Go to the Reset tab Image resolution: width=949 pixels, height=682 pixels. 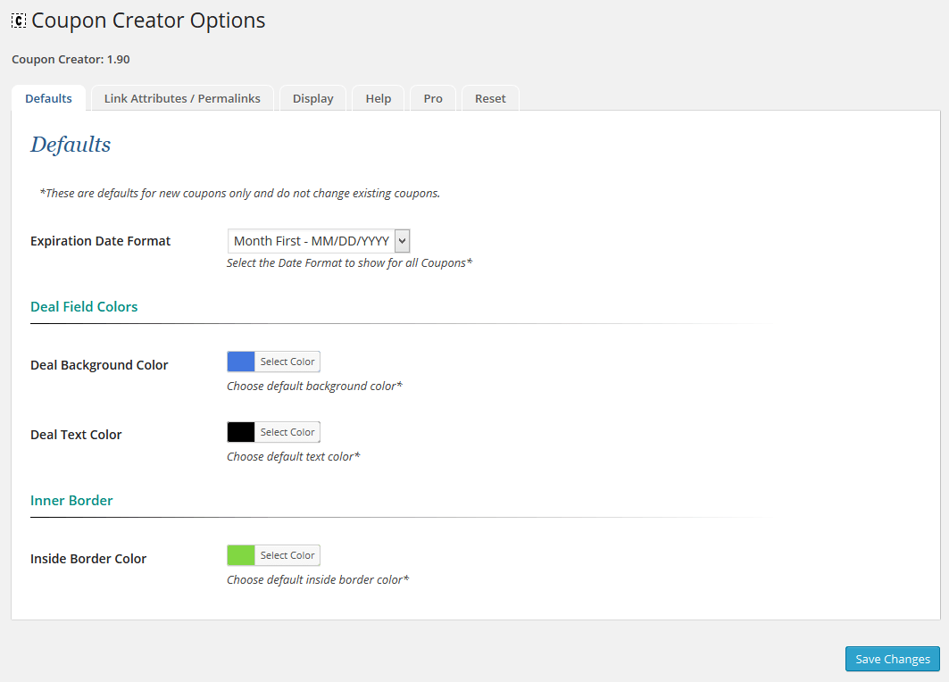coord(489,98)
